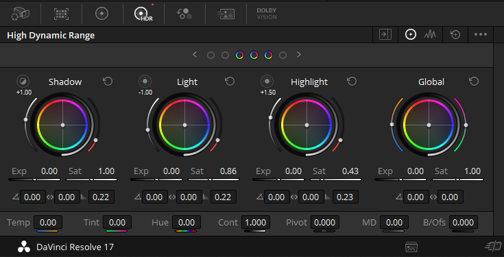Go to previous zone bank

coord(195,55)
